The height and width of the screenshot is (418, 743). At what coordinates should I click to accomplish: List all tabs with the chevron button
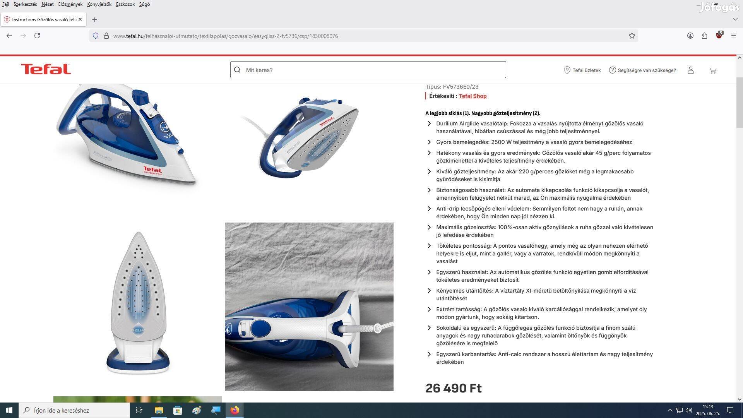(735, 19)
